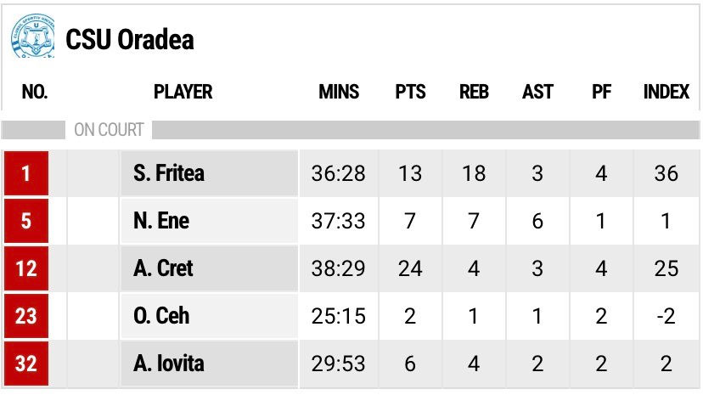The width and height of the screenshot is (703, 406).
Task: Sort by the REB column header
Action: tap(474, 92)
